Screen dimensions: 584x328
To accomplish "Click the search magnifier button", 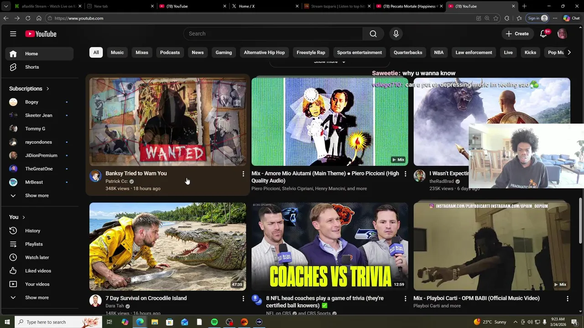I will 373,34.
